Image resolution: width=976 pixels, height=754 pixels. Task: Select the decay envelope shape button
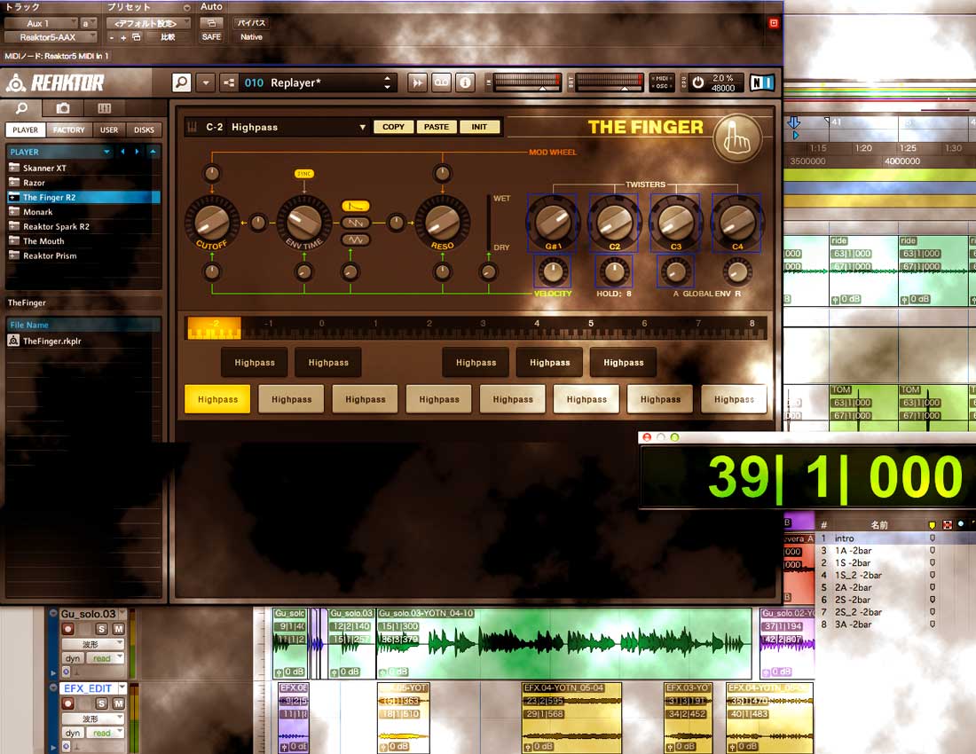[356, 206]
